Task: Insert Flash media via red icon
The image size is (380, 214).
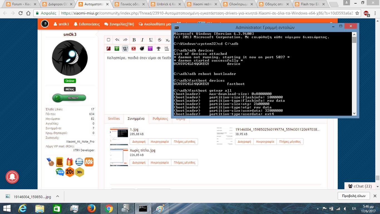Action: (x=109, y=48)
